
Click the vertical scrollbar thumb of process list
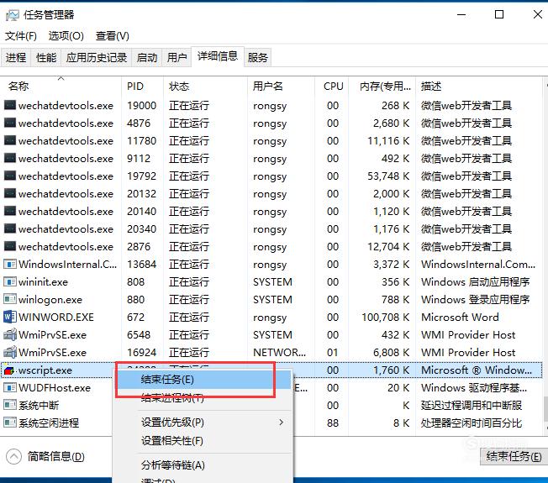545,408
